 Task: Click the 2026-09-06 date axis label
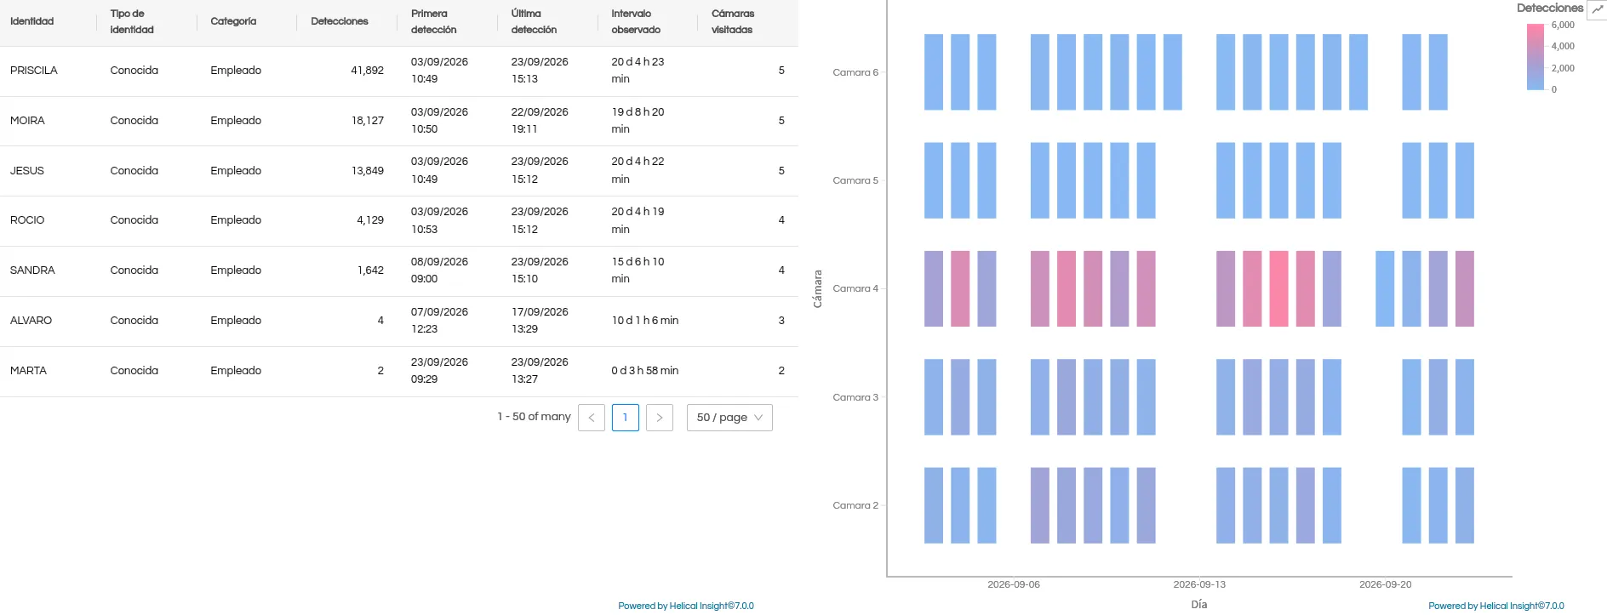pos(1014,584)
